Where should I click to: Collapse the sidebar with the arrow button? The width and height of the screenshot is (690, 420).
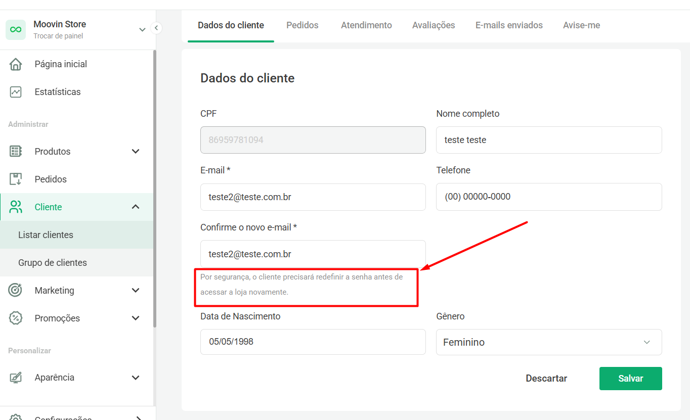pos(156,28)
